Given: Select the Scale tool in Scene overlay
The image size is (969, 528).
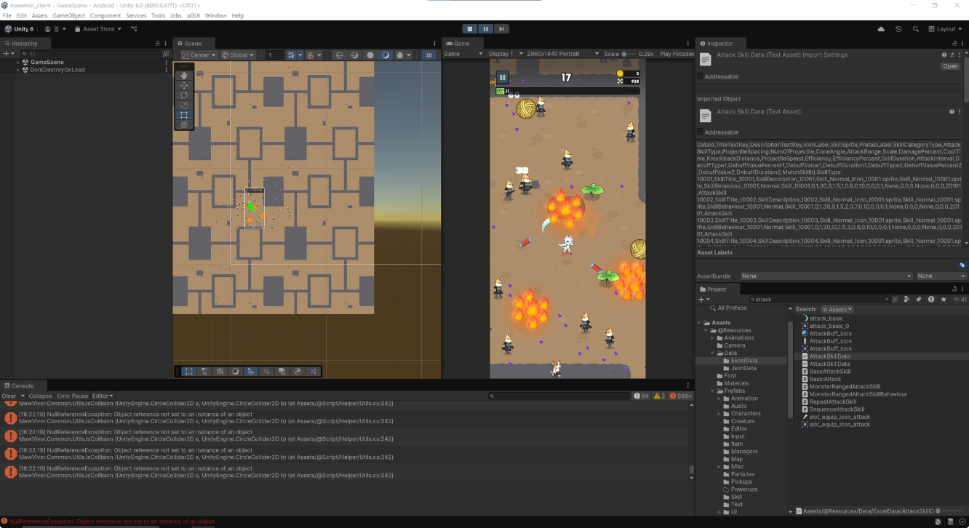Looking at the screenshot, I should point(184,105).
